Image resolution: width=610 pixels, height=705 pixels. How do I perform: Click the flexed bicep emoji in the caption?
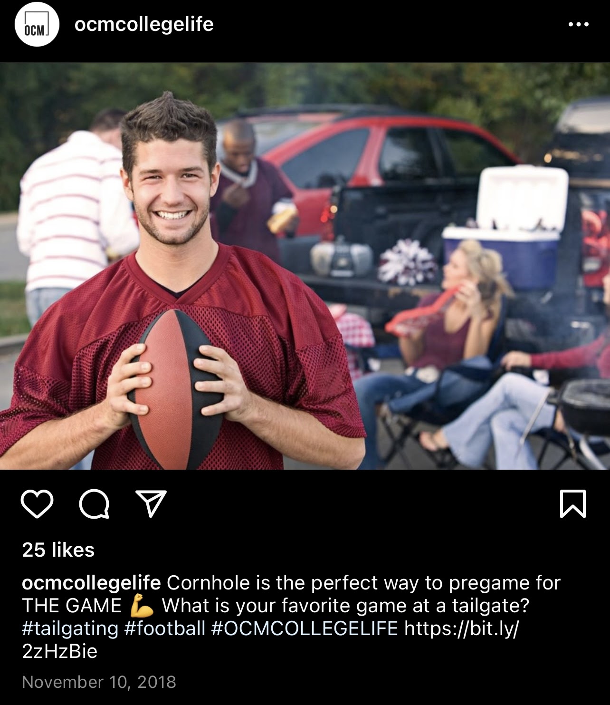(x=142, y=606)
